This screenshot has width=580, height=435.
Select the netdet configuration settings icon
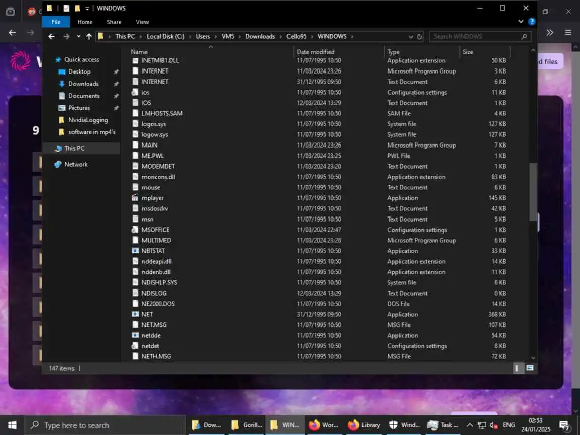click(135, 346)
